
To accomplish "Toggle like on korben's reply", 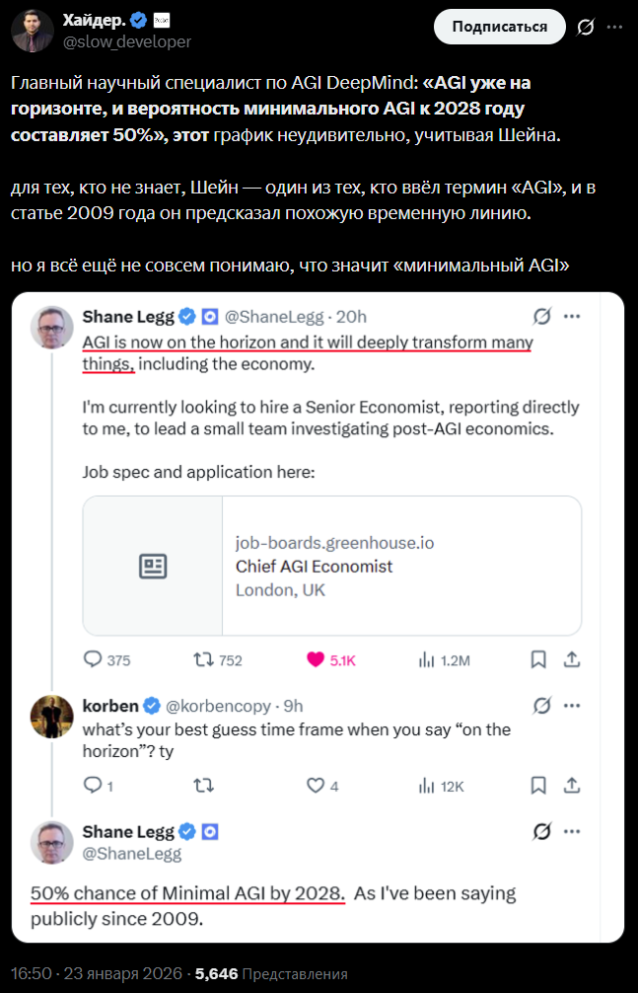I will 316,786.
